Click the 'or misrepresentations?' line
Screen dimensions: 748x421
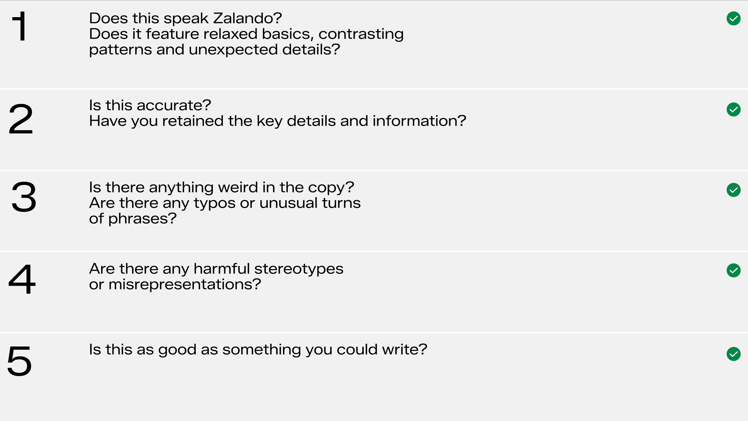coord(175,284)
